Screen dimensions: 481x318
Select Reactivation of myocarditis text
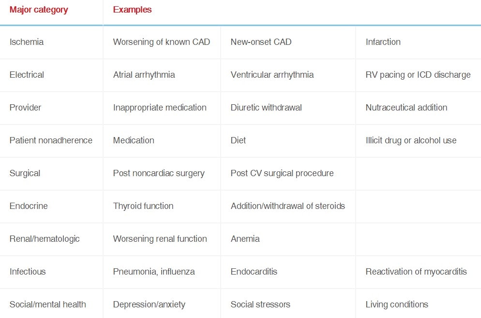416,272
